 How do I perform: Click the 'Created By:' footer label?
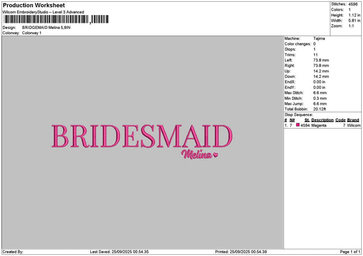13,252
